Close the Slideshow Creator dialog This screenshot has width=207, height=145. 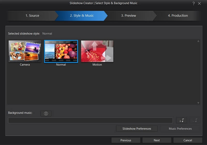199,3
